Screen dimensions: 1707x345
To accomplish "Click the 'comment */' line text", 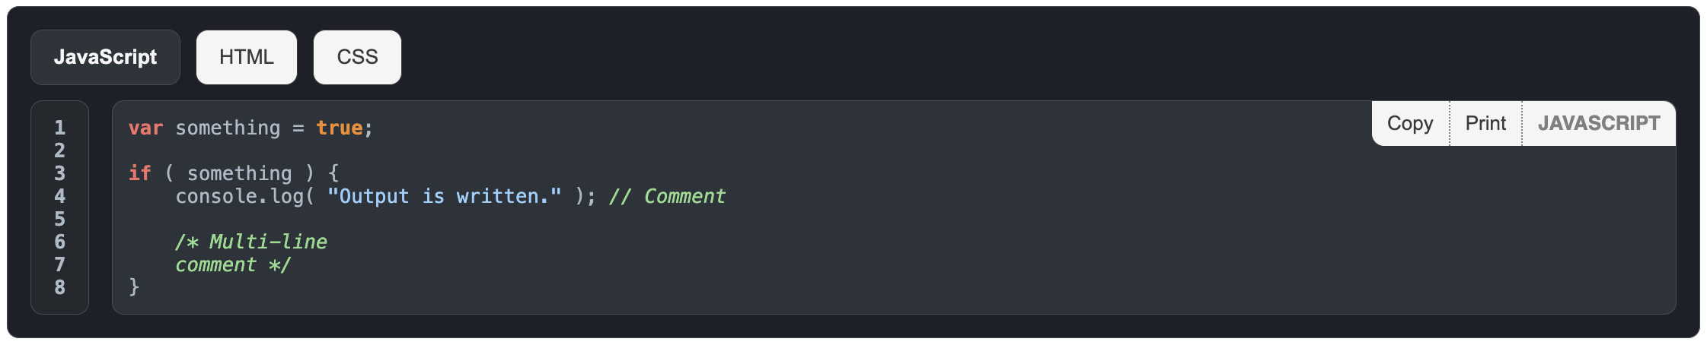I will 233,264.
